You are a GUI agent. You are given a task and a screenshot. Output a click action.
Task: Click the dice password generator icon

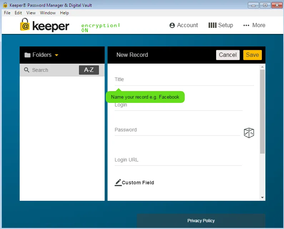(249, 133)
